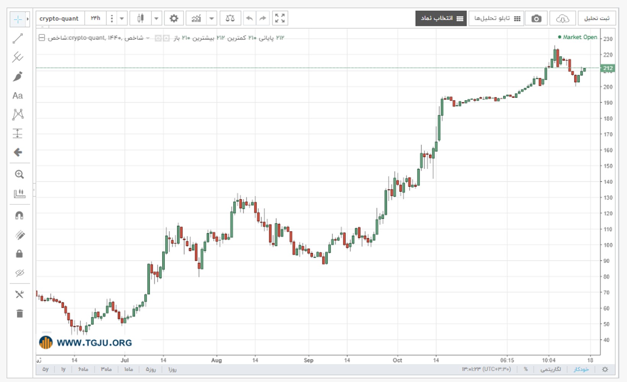Take a chart snapshot with the camera icon

[536, 18]
